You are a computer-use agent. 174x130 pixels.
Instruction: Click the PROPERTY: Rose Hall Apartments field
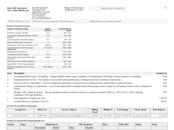(60, 22)
